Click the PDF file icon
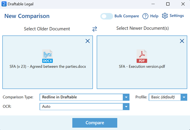This screenshot has height=130, width=190. pyautogui.click(x=142, y=56)
